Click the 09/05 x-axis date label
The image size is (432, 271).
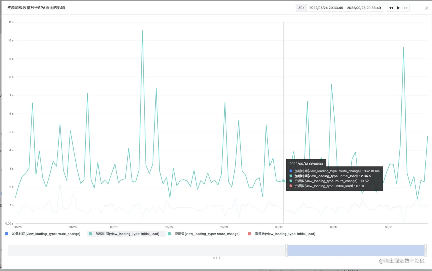169,227
